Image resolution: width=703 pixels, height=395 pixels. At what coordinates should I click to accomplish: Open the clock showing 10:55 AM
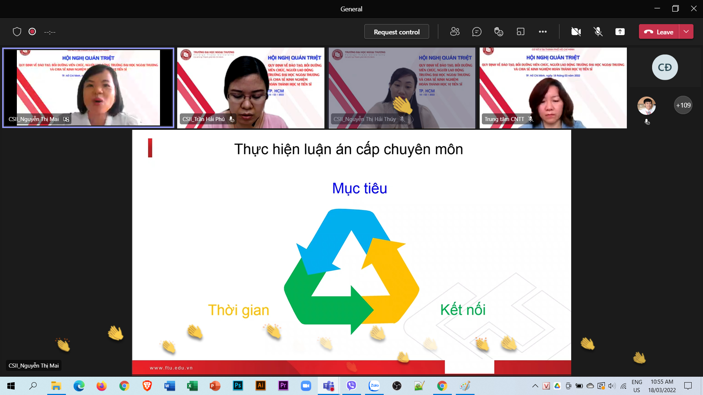point(662,386)
